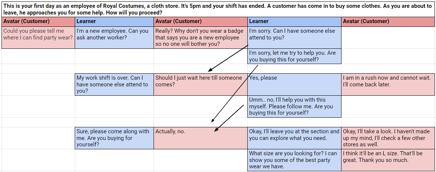
Task: Click the first Learner column header
Action: point(114,22)
